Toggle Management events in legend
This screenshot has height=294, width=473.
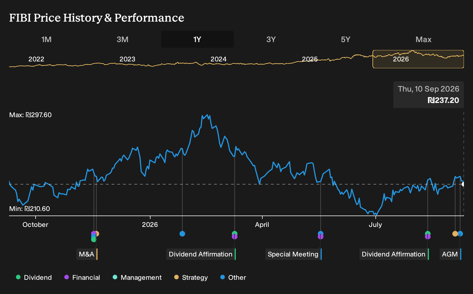pos(137,278)
